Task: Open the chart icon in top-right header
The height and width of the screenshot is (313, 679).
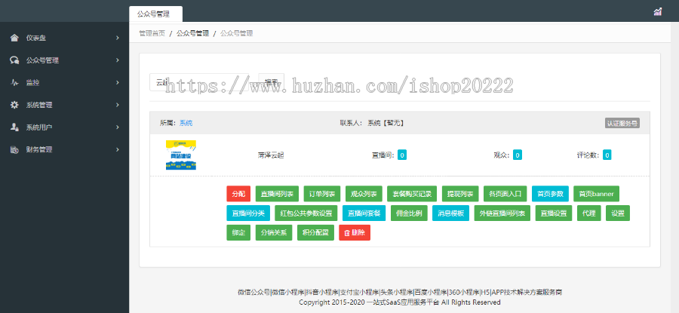Action: (x=657, y=11)
